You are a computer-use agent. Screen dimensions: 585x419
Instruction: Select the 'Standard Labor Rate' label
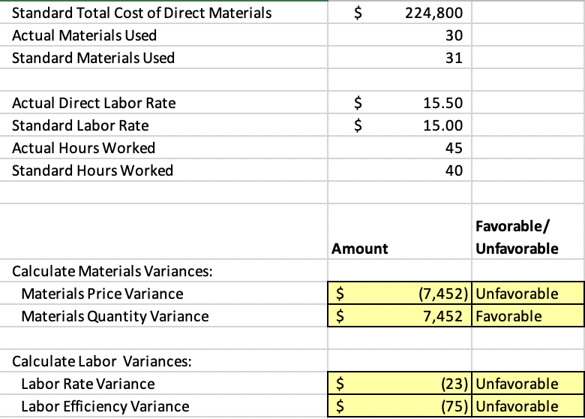click(80, 125)
